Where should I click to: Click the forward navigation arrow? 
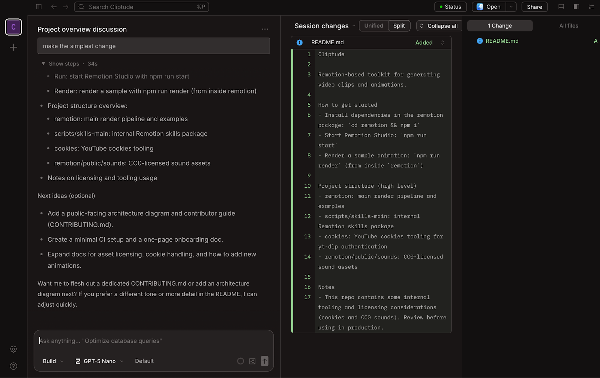click(66, 7)
